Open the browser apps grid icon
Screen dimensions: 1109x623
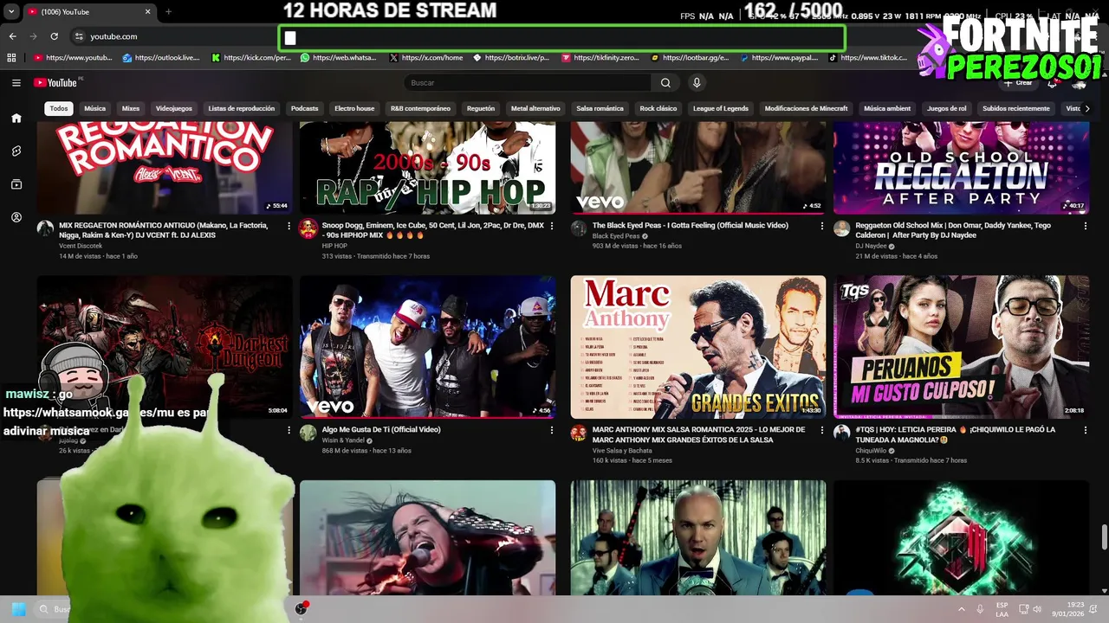tap(11, 58)
